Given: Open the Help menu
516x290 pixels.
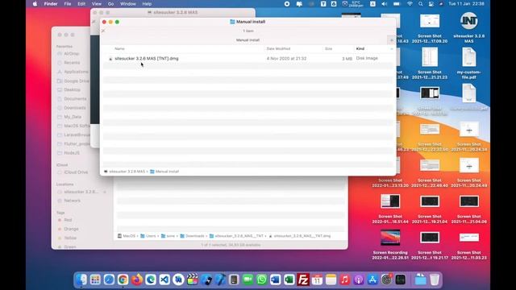Looking at the screenshot, I should (x=147, y=4).
